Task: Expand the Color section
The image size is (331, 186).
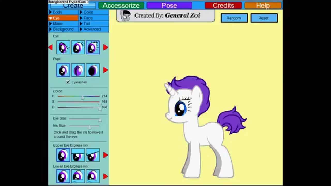Action: (94, 12)
